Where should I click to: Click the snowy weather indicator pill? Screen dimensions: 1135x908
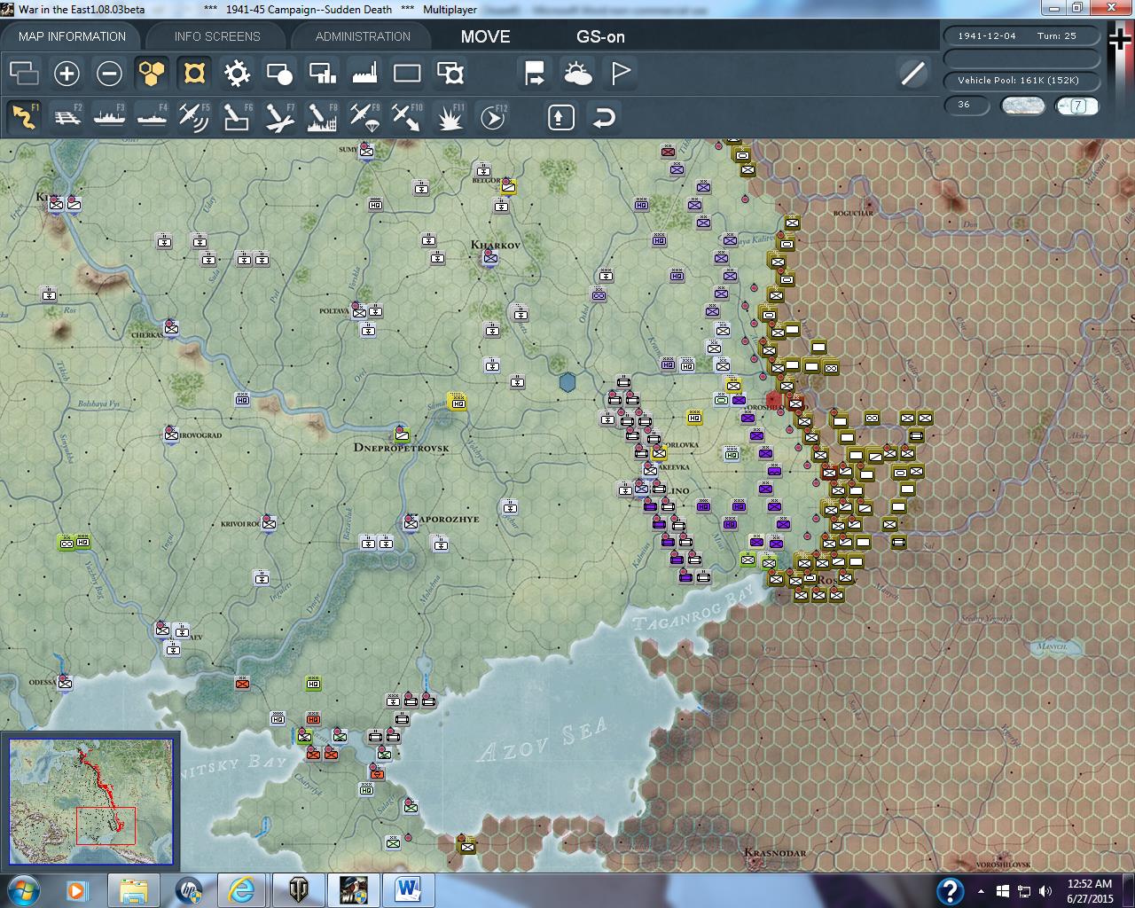point(1022,106)
